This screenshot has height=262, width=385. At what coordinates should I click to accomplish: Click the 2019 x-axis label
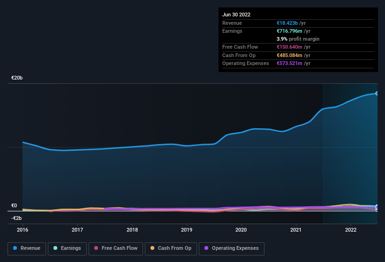pos(187,230)
